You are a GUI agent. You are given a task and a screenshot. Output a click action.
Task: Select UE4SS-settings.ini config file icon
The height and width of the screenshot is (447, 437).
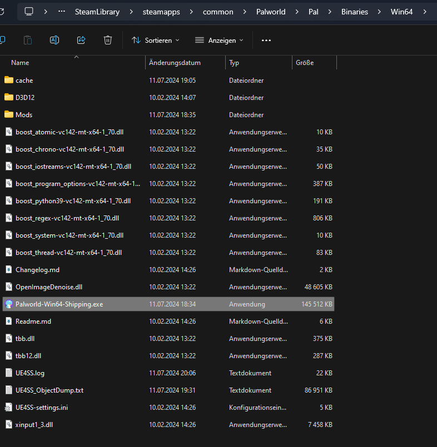[x=8, y=407]
